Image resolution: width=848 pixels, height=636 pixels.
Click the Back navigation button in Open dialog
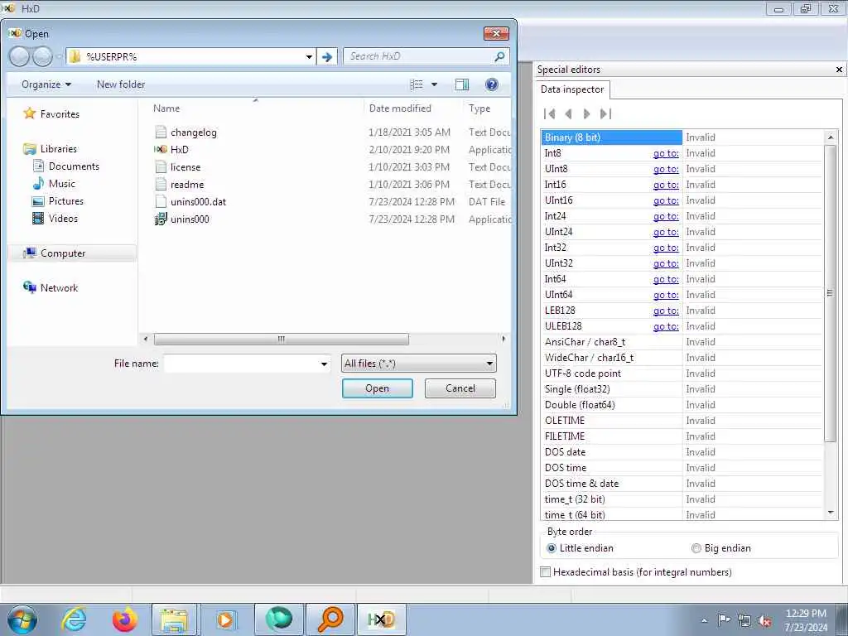(x=20, y=56)
